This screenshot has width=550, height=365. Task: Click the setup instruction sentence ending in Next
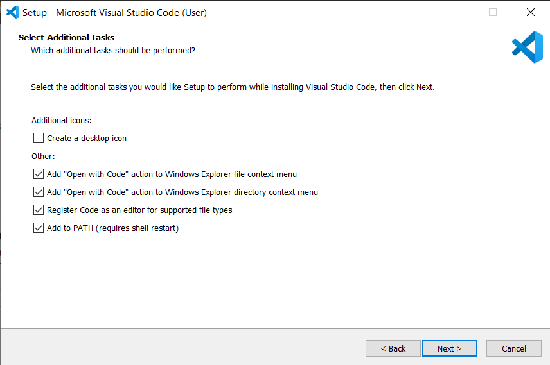pyautogui.click(x=233, y=87)
